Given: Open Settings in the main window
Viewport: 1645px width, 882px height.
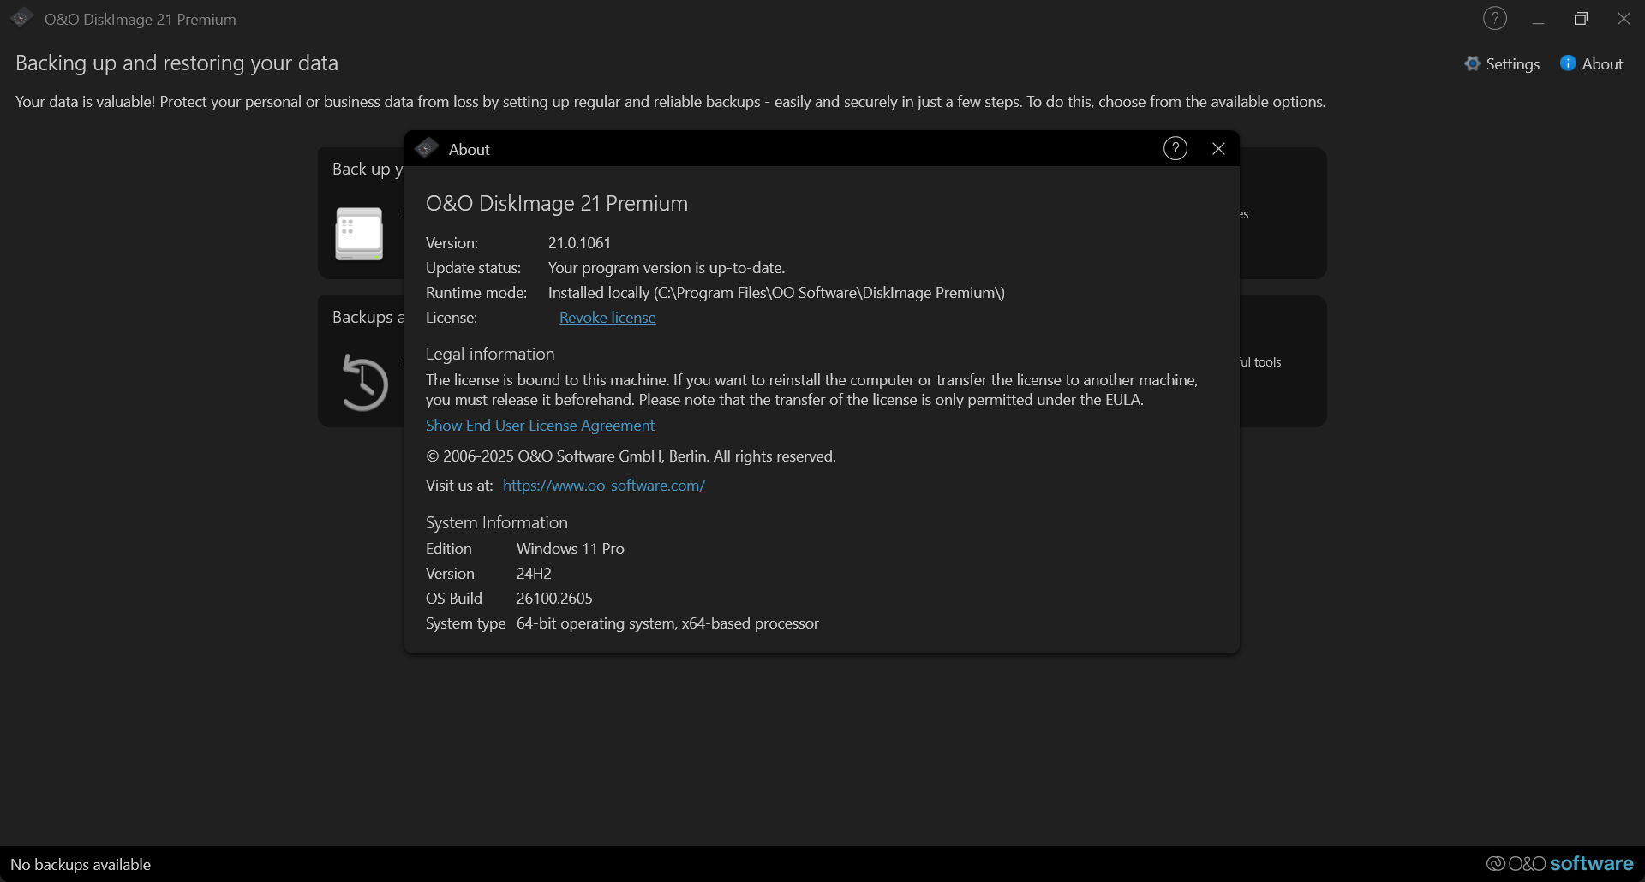Looking at the screenshot, I should [x=1502, y=64].
